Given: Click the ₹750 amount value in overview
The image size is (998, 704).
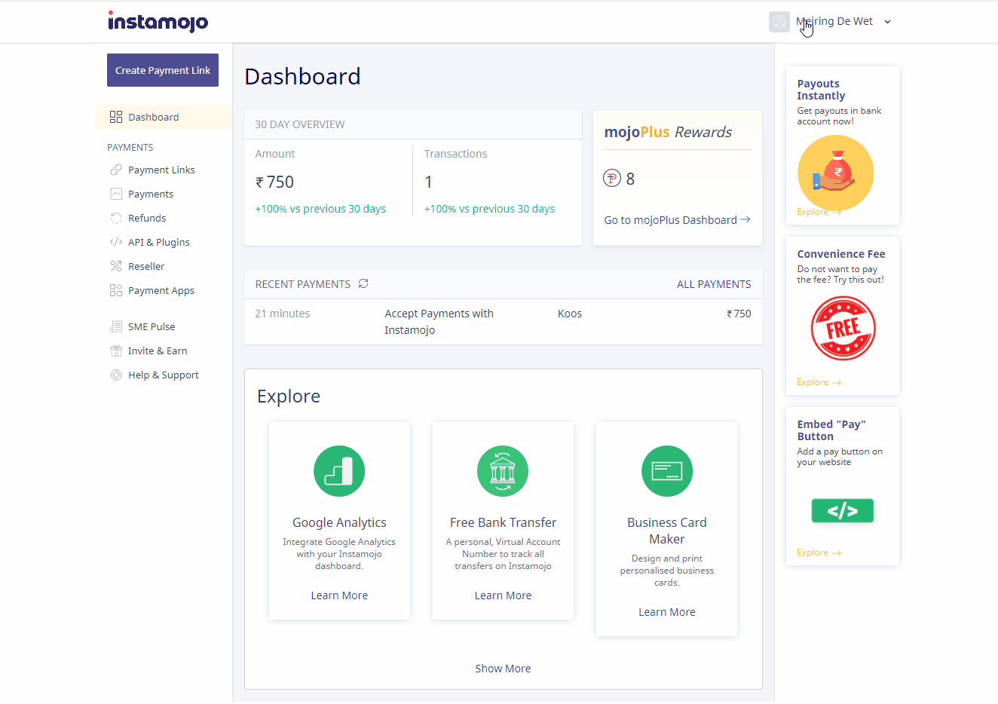Looking at the screenshot, I should click(x=274, y=182).
